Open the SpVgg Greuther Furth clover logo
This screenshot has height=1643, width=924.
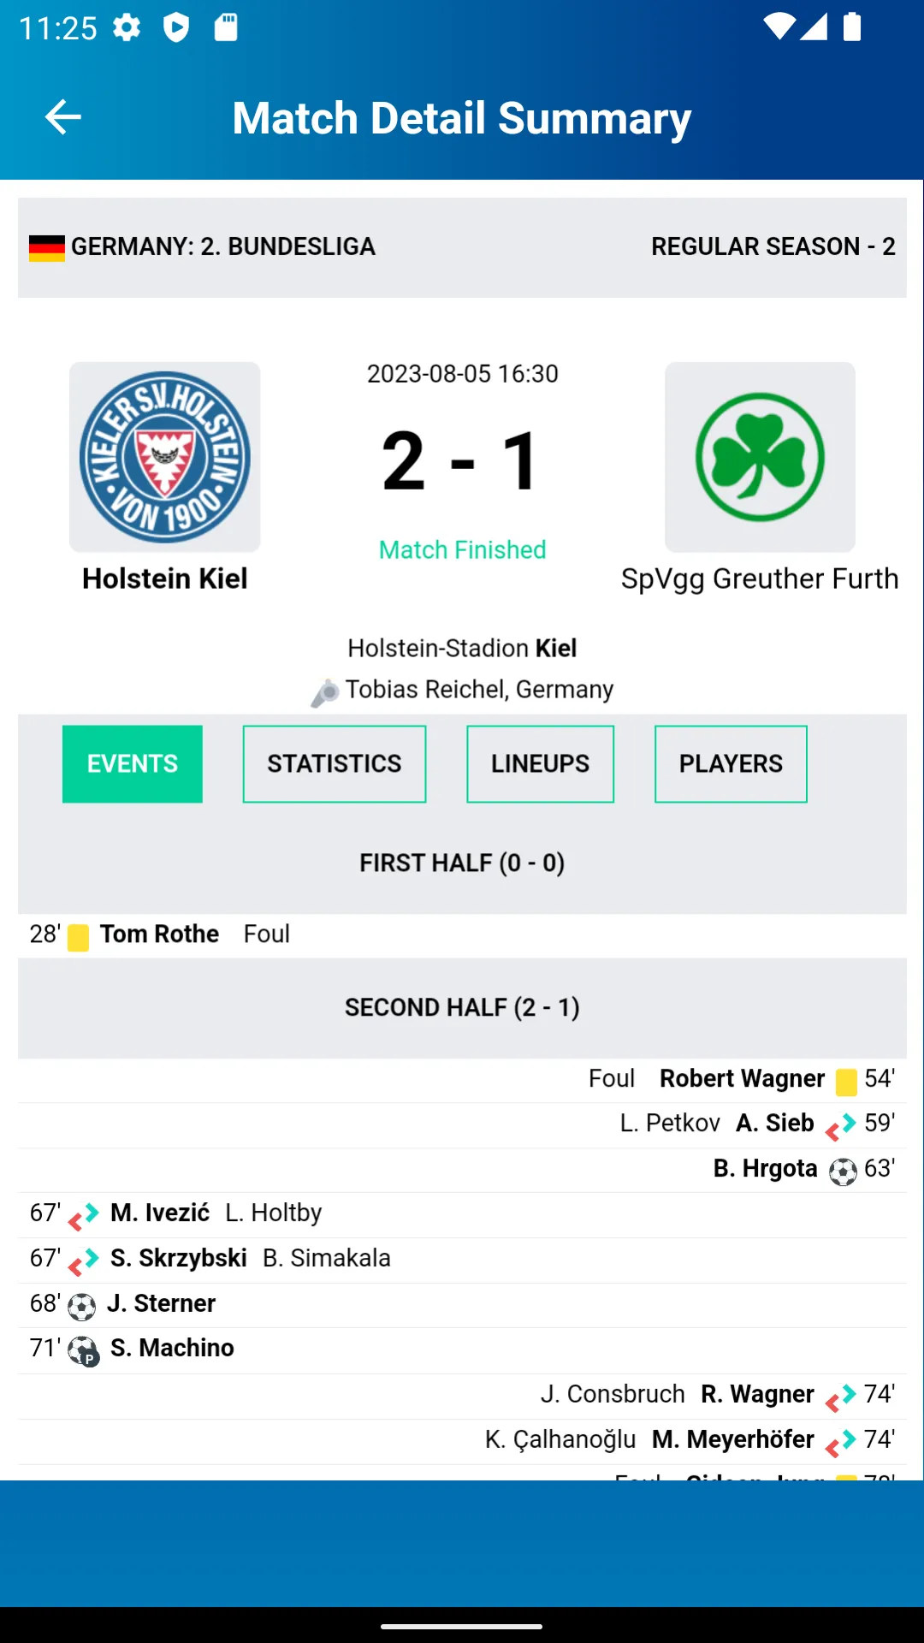pyautogui.click(x=760, y=457)
